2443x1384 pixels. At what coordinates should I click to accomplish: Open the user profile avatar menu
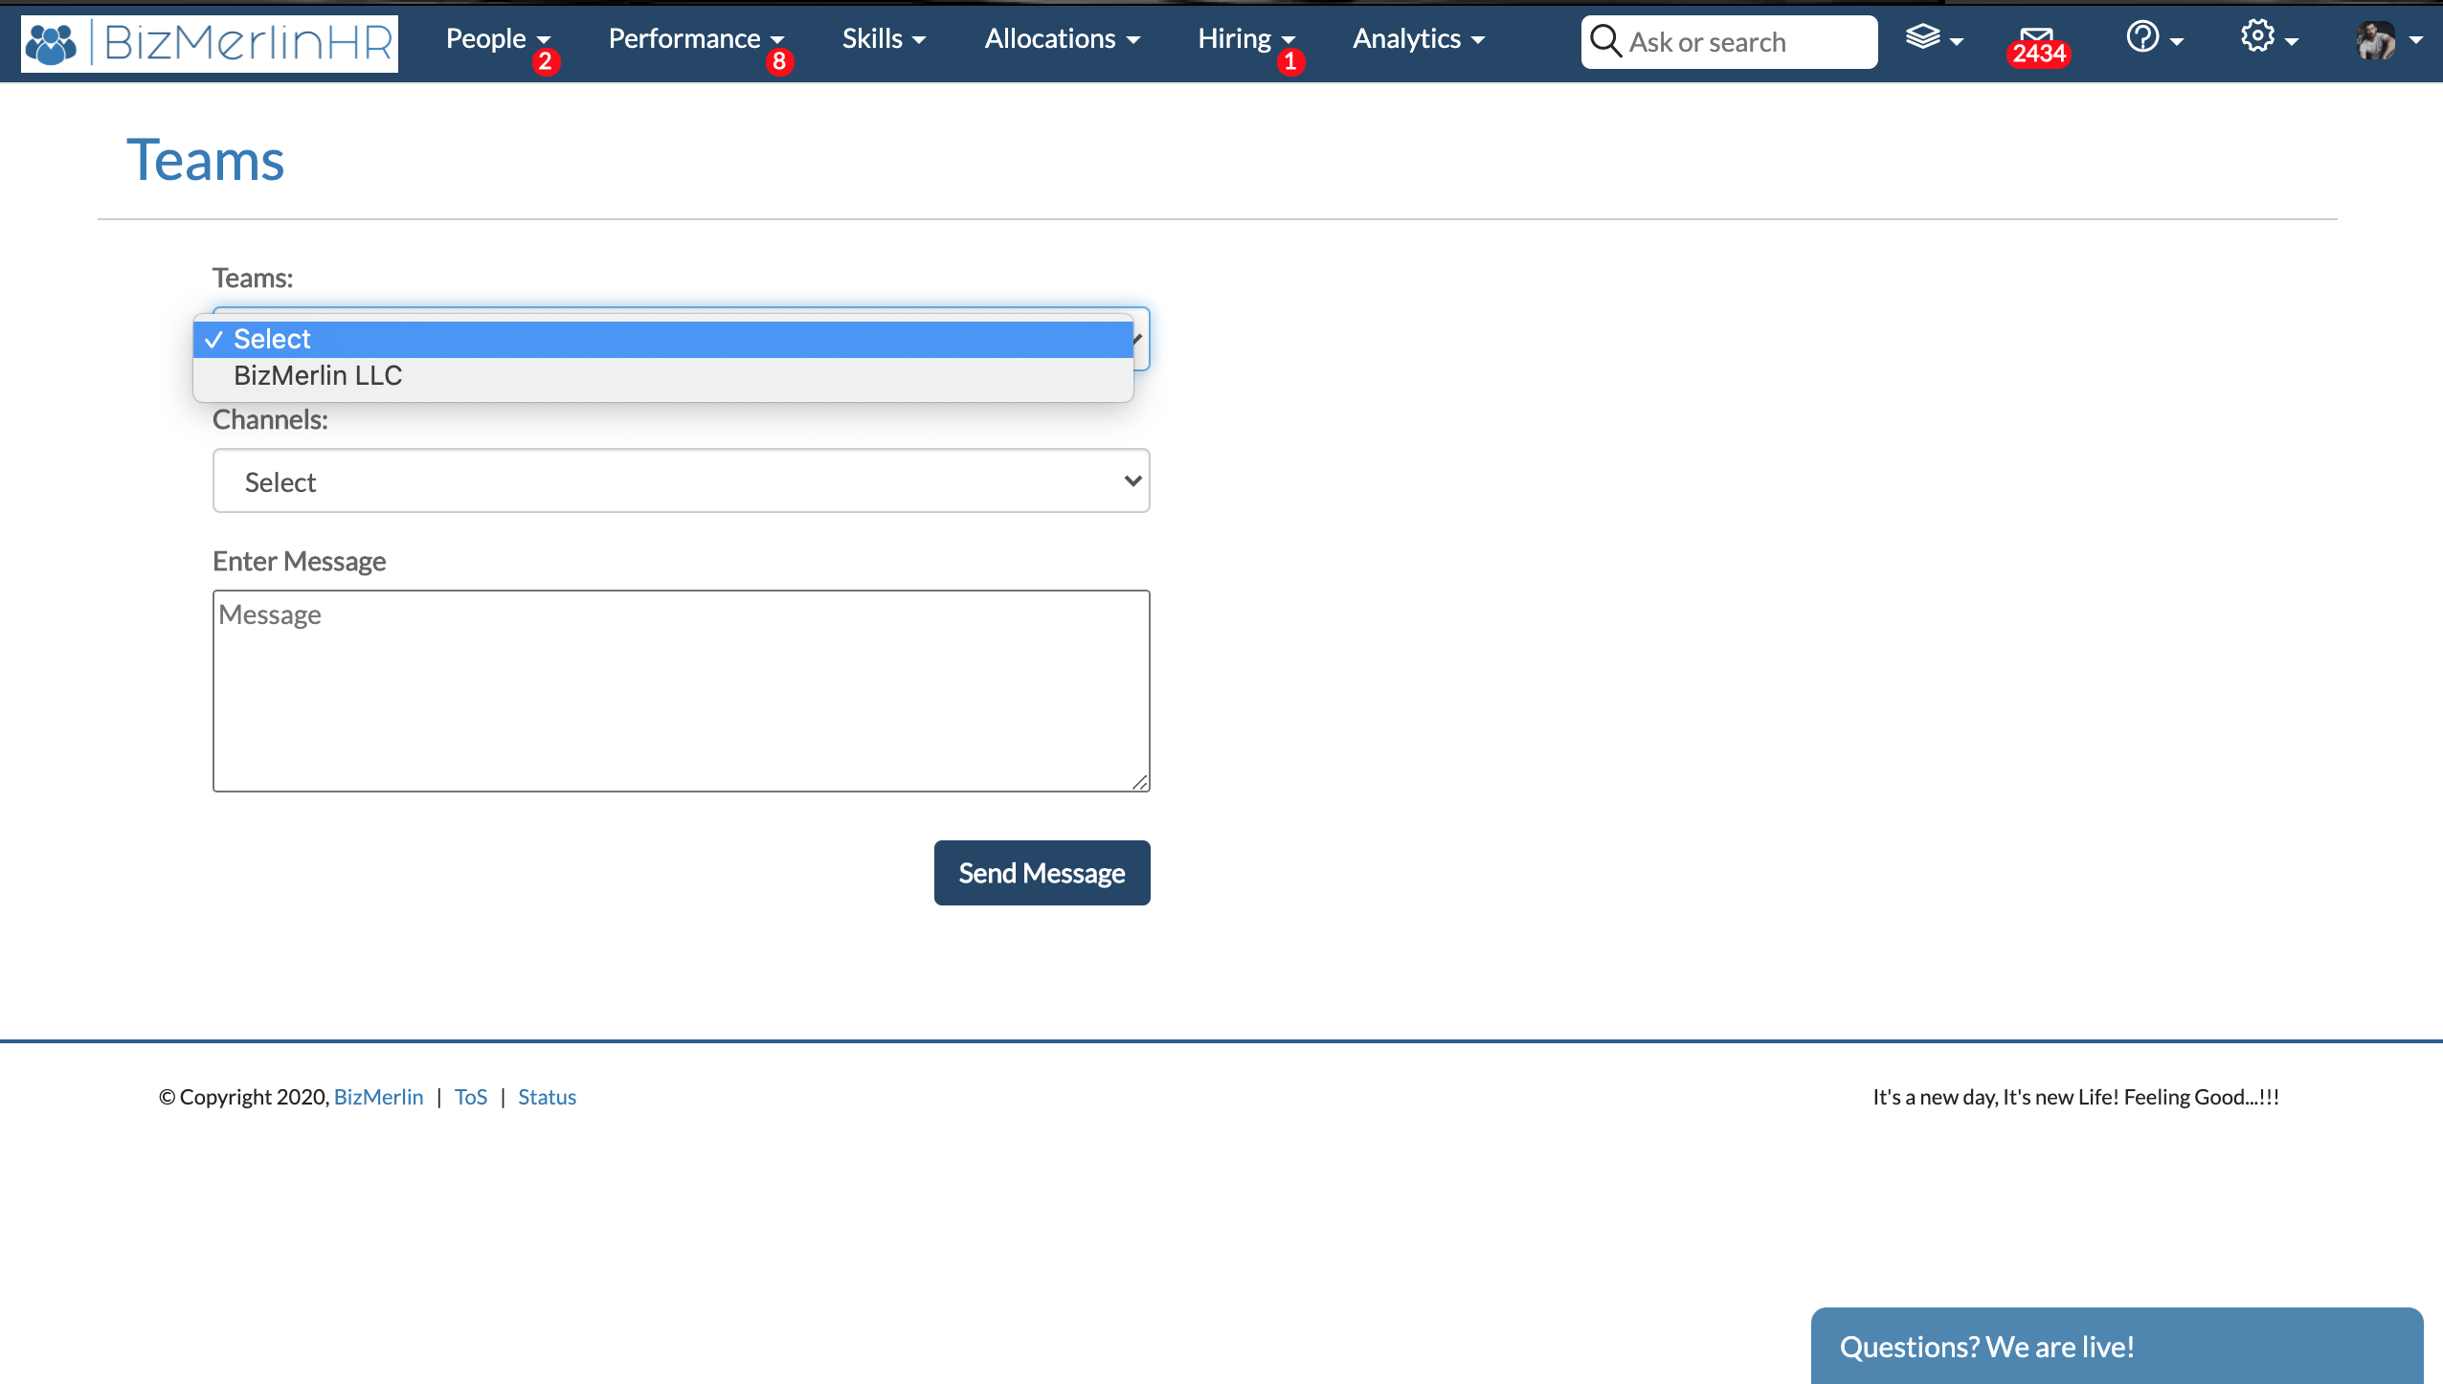(2388, 40)
